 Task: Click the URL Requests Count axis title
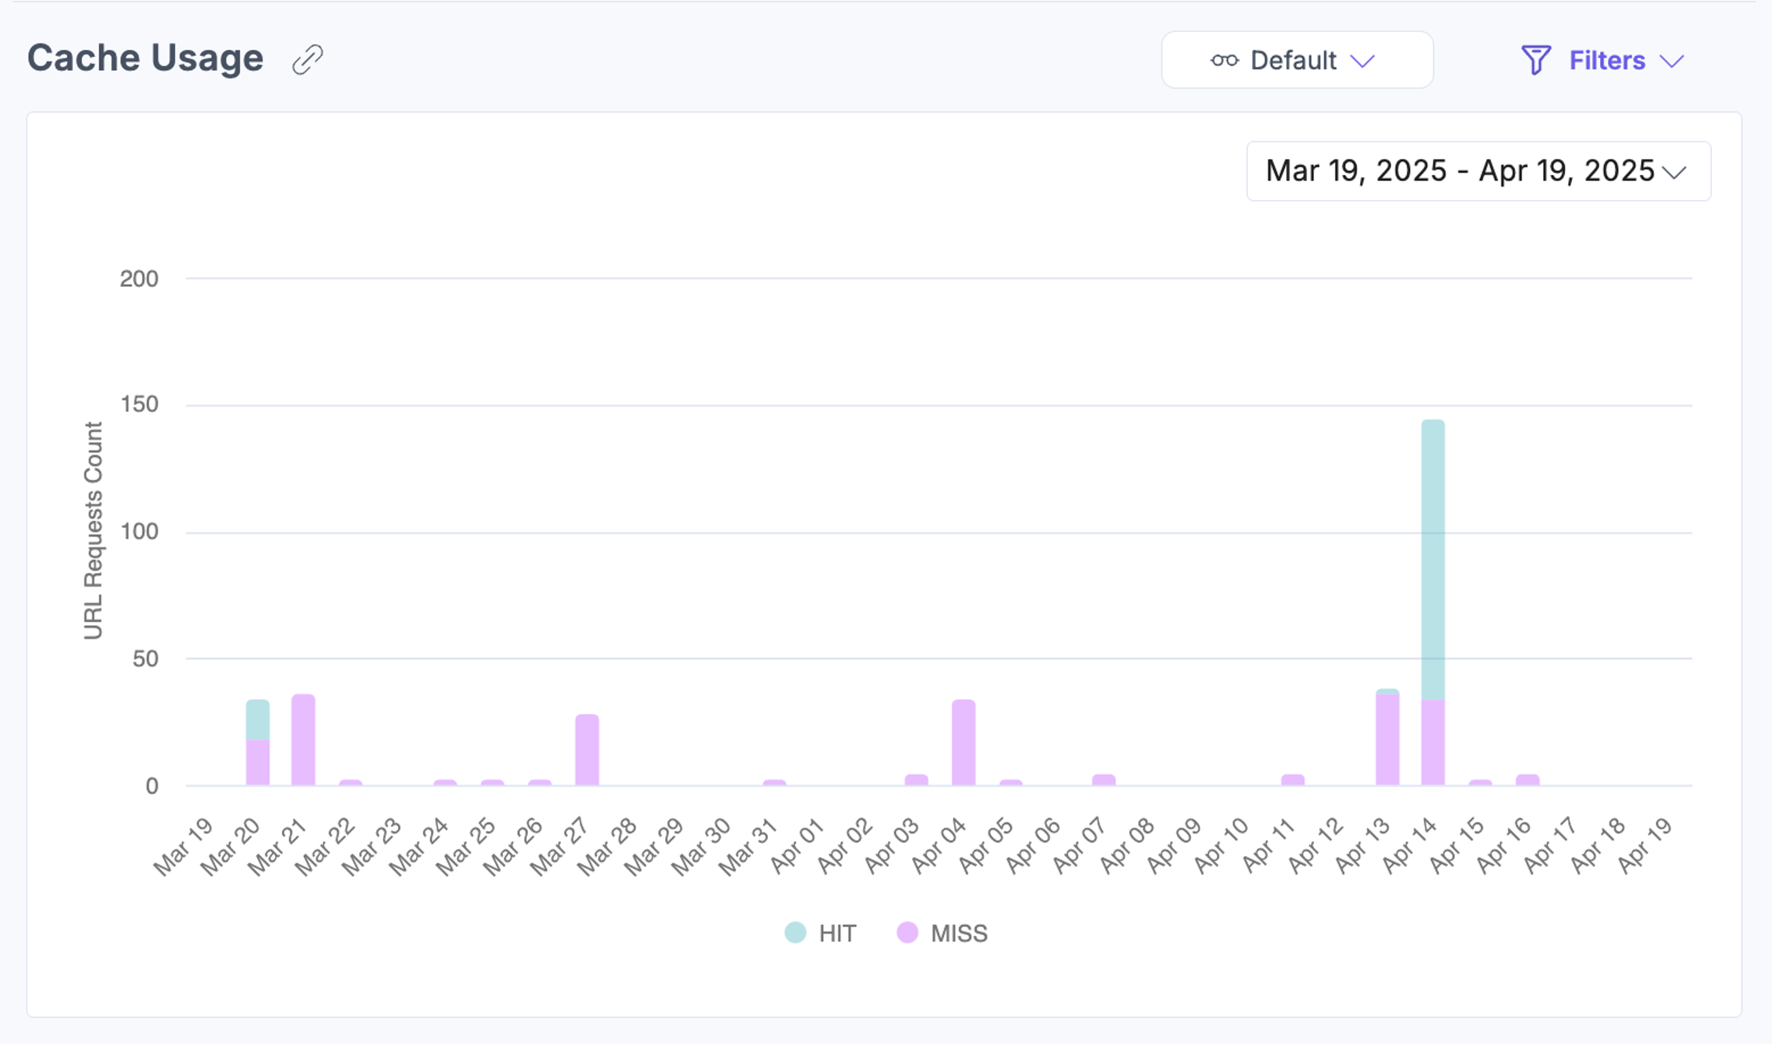[x=93, y=530]
